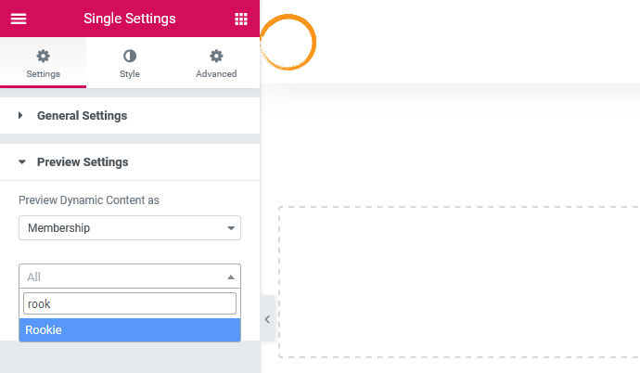The image size is (640, 373).
Task: Expand the General Settings arrow
Action: coord(20,116)
